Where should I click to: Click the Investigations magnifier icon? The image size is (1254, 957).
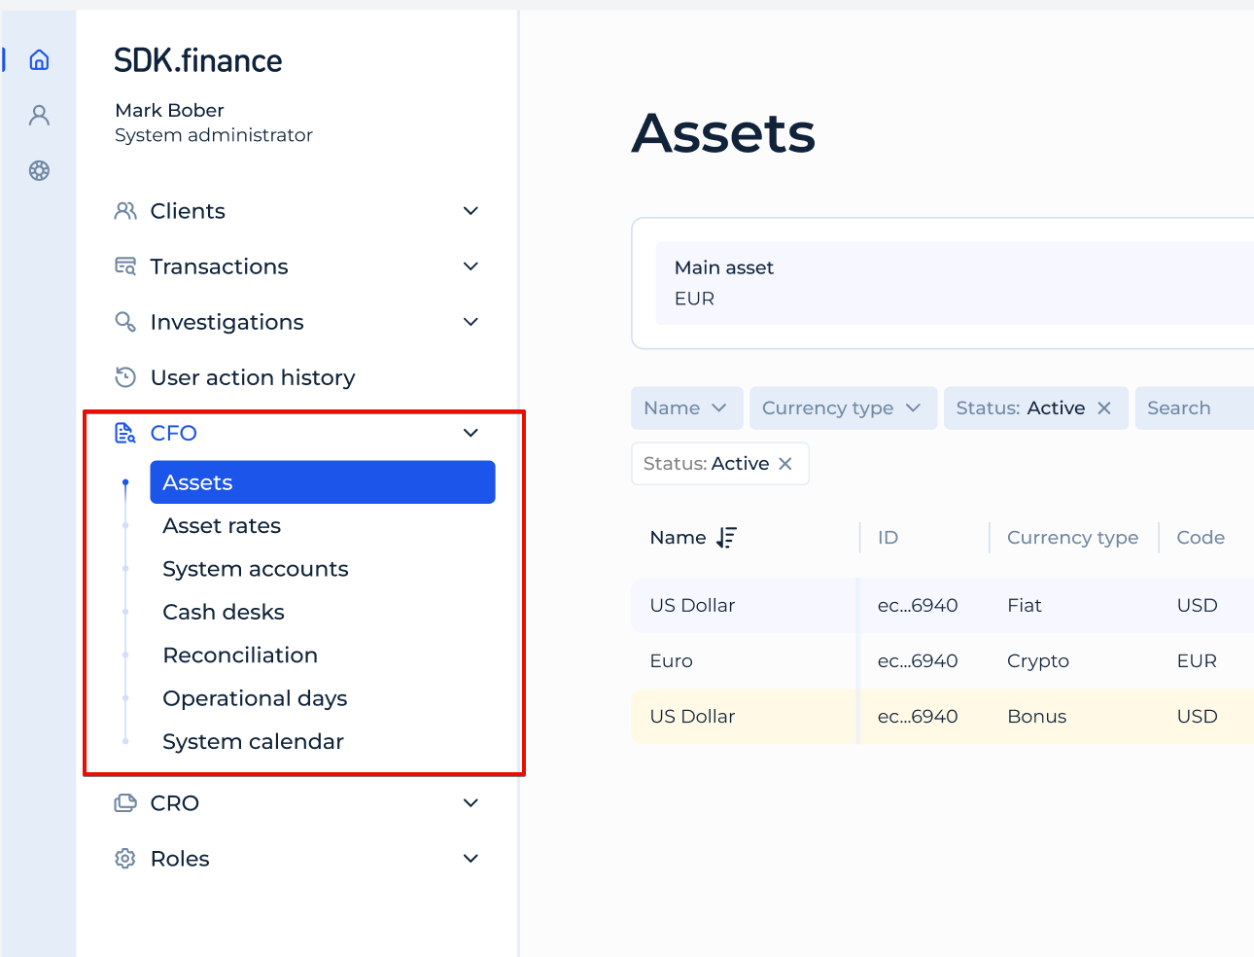pos(124,321)
